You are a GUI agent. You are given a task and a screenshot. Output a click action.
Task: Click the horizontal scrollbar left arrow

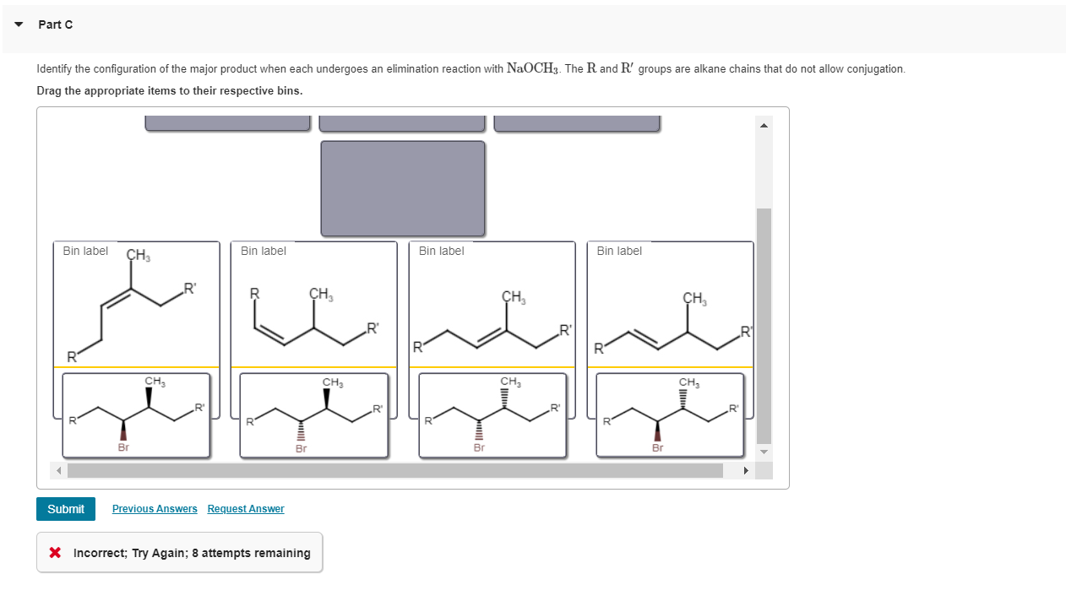(x=59, y=470)
